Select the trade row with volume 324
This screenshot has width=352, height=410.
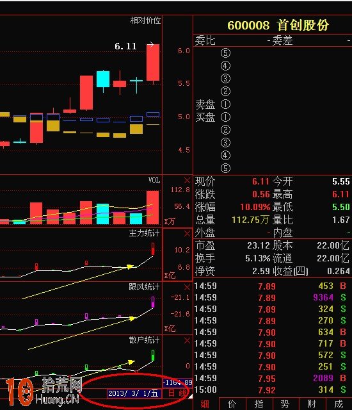(x=272, y=309)
